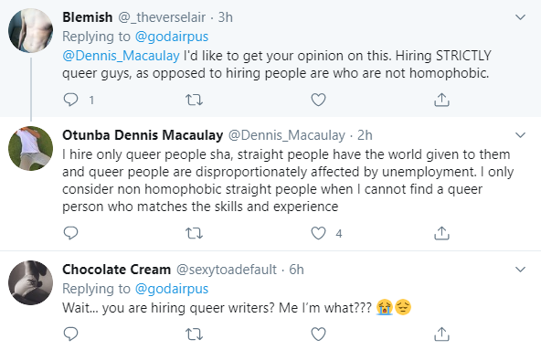
Task: Like Chocolate Cream's tweet
Action: 318,334
